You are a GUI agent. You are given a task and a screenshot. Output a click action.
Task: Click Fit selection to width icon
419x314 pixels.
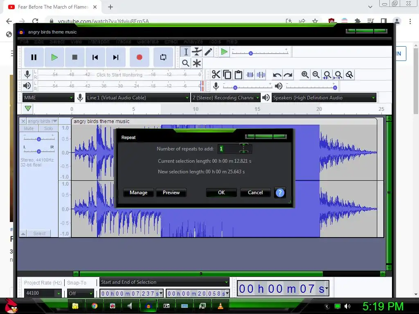(x=327, y=75)
